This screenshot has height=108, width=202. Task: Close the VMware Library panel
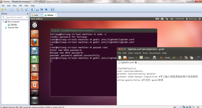pos(28,14)
